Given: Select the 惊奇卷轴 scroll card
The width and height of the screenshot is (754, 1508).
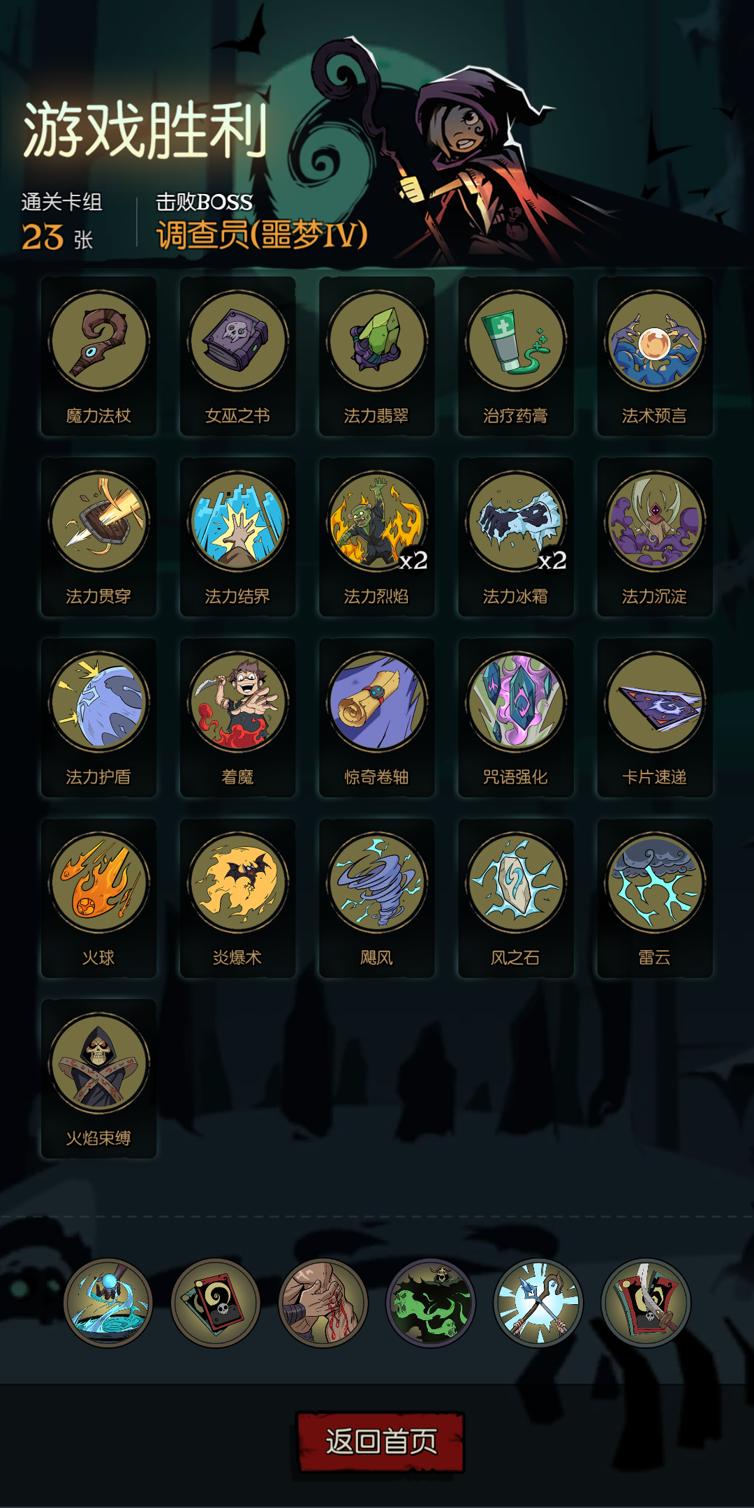Looking at the screenshot, I should click(x=377, y=718).
